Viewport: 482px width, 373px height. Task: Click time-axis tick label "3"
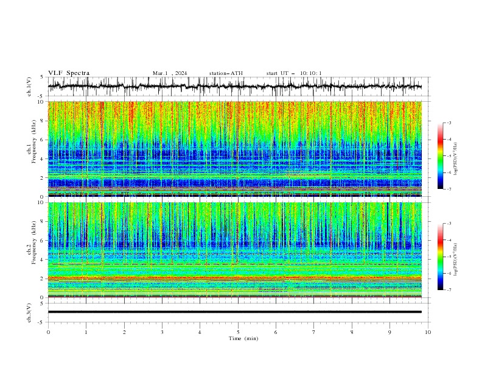click(162, 332)
